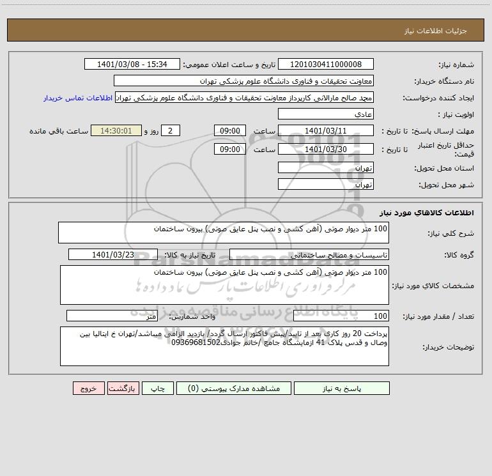Click the توضیحات خریدار text area
The height and width of the screenshot is (476, 492).
coord(224,346)
